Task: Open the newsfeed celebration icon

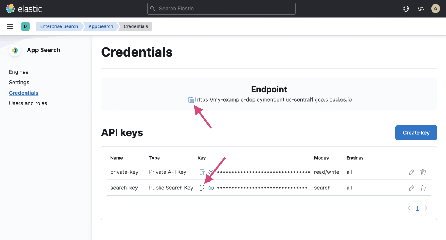Action: pyautogui.click(x=421, y=9)
